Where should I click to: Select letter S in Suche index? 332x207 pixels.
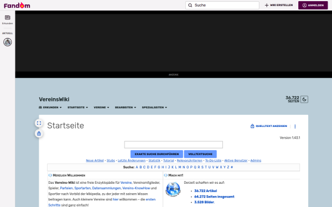point(202,167)
